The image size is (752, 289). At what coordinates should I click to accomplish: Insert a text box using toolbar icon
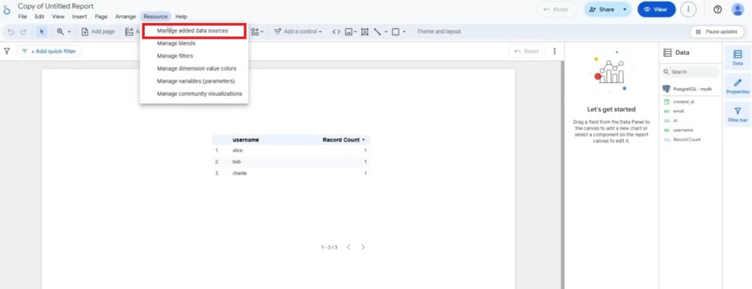[364, 31]
